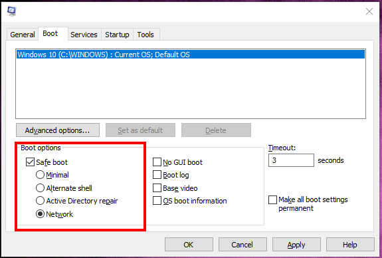The width and height of the screenshot is (382, 258).
Task: Switch to the General tab
Action: coord(23,35)
